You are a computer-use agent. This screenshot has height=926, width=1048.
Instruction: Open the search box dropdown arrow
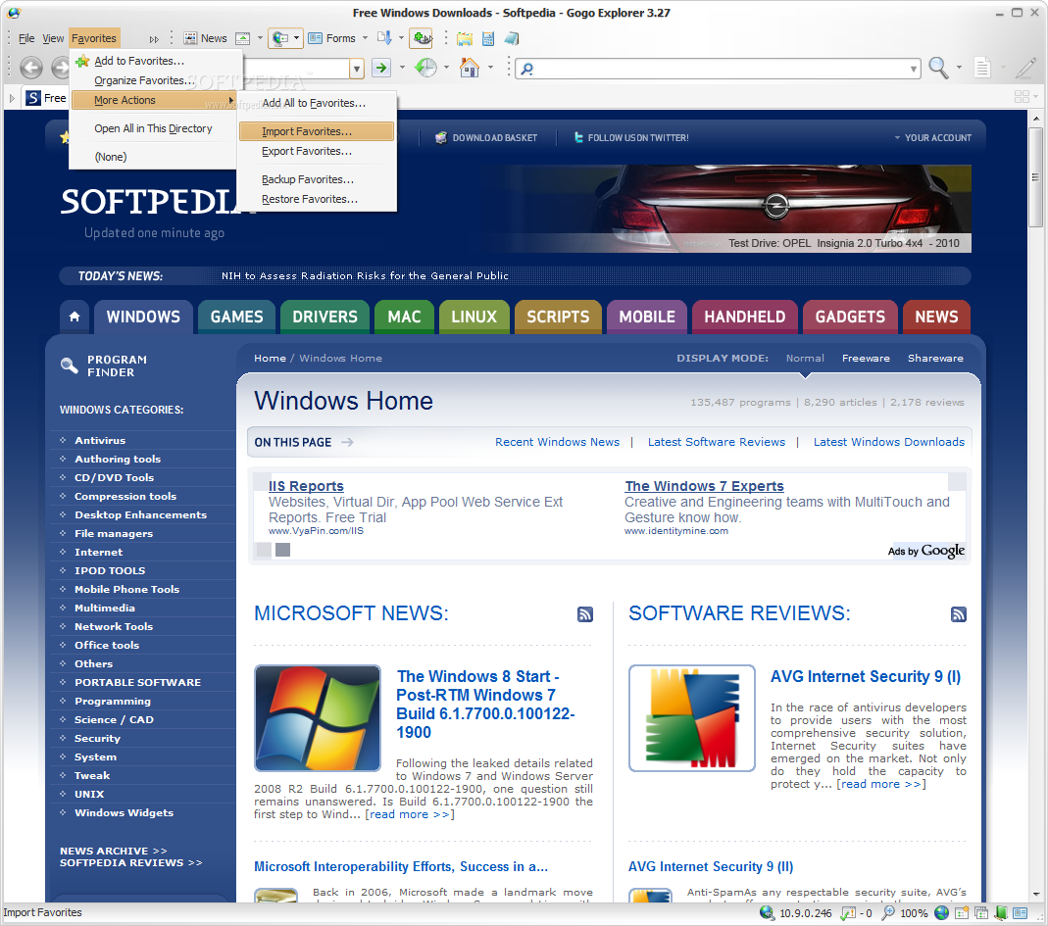(914, 69)
